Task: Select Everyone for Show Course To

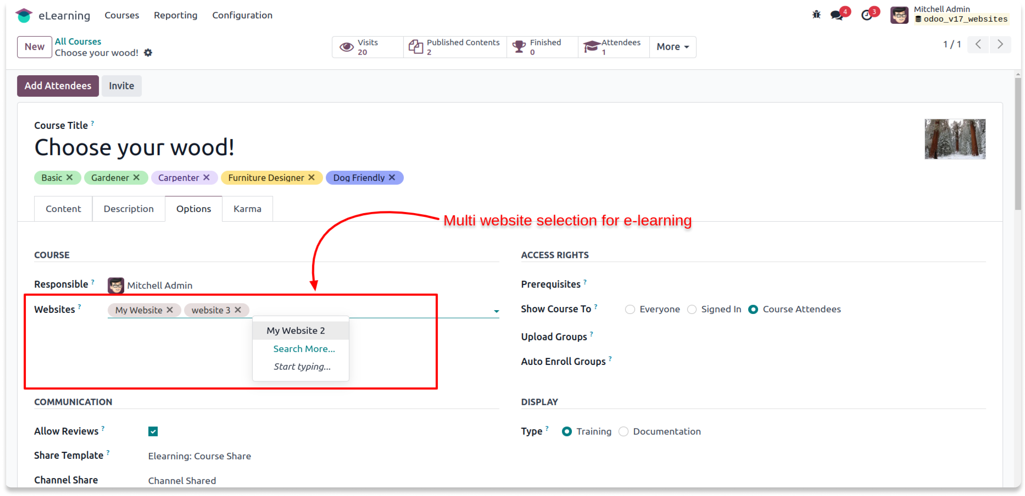Action: pyautogui.click(x=629, y=309)
